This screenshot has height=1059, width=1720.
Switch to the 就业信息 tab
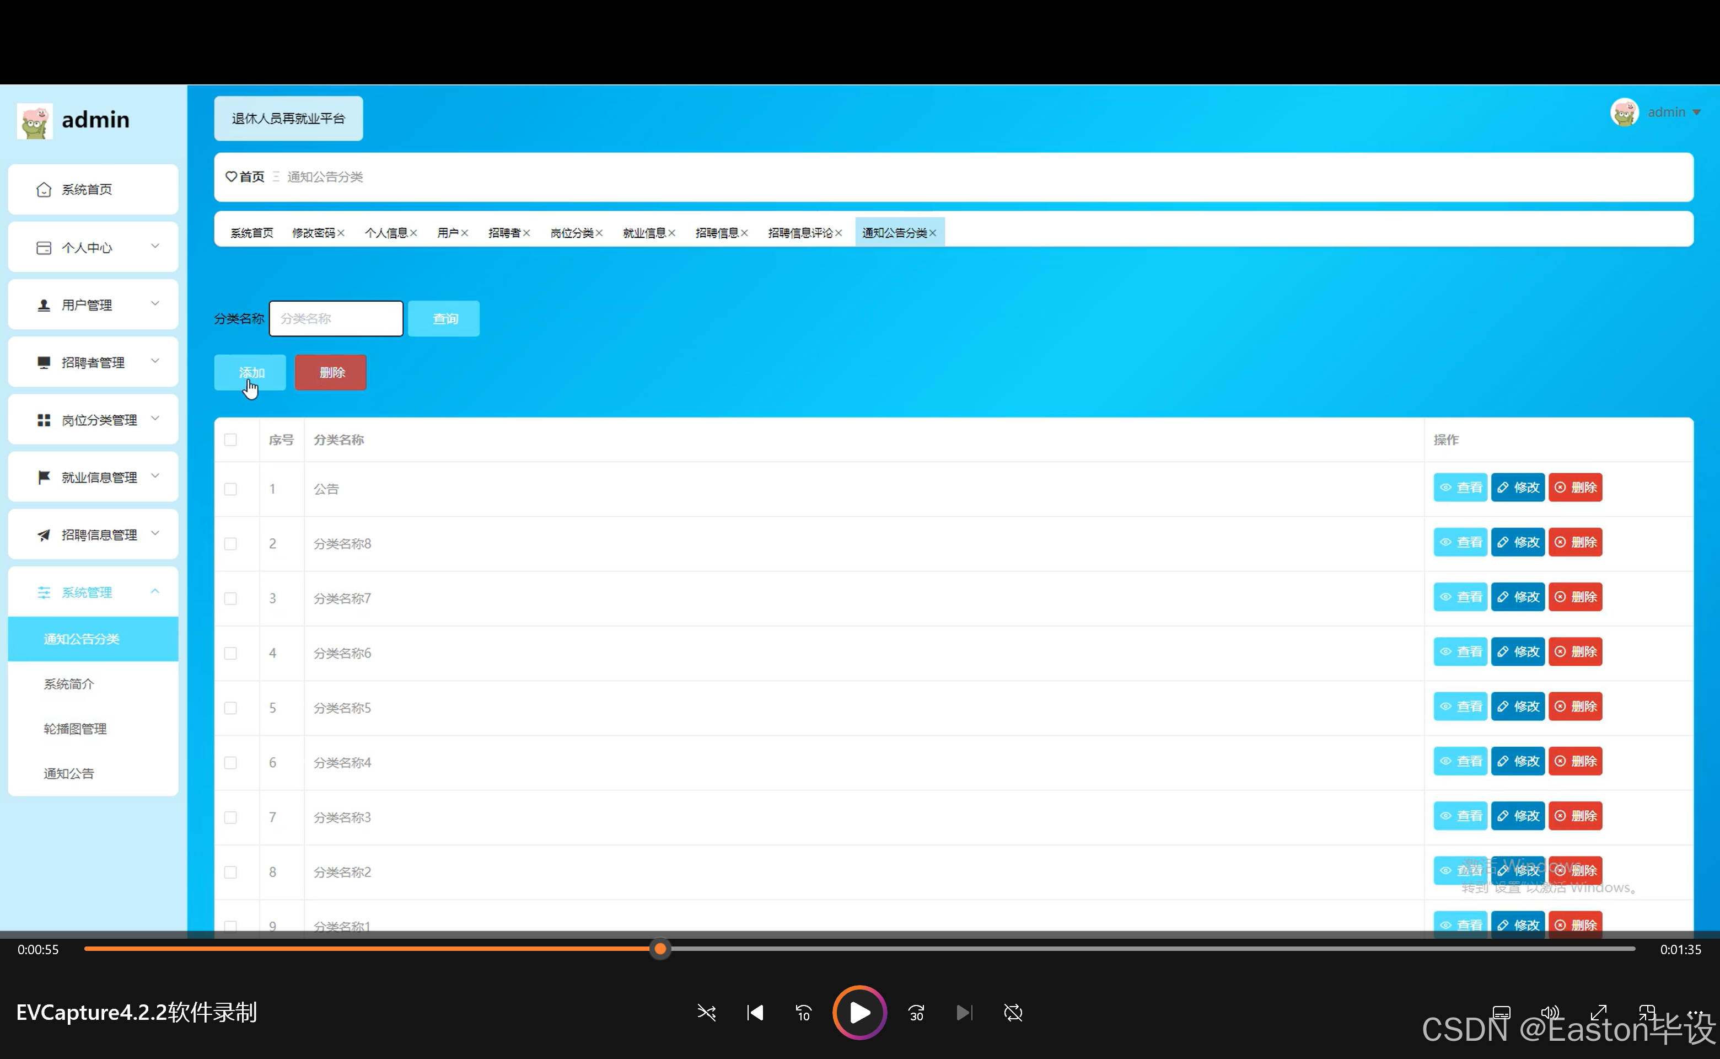tap(645, 233)
